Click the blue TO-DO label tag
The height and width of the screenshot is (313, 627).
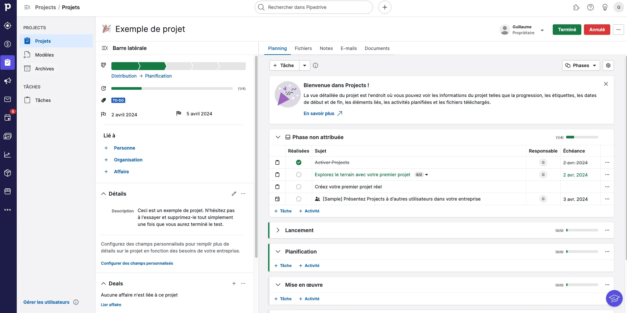[x=118, y=100]
